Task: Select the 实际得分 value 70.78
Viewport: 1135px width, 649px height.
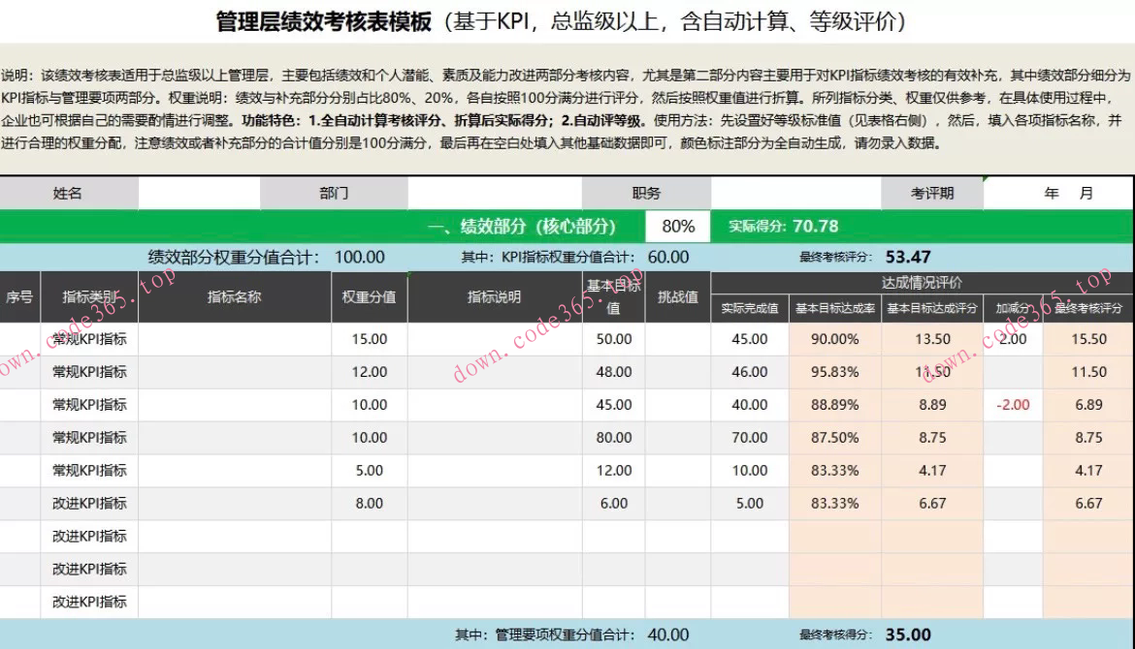Action: 813,226
